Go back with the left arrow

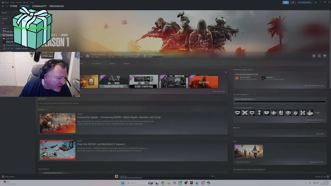3,6
